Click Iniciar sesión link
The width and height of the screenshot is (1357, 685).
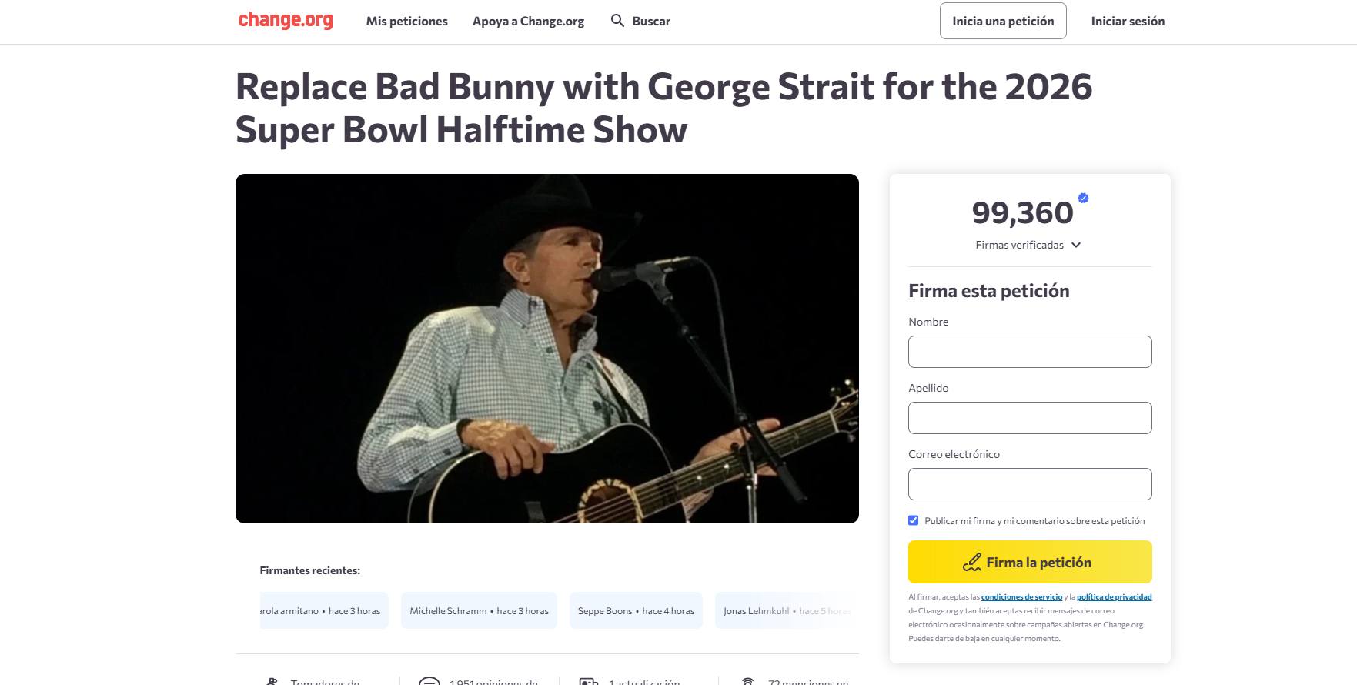coord(1128,22)
